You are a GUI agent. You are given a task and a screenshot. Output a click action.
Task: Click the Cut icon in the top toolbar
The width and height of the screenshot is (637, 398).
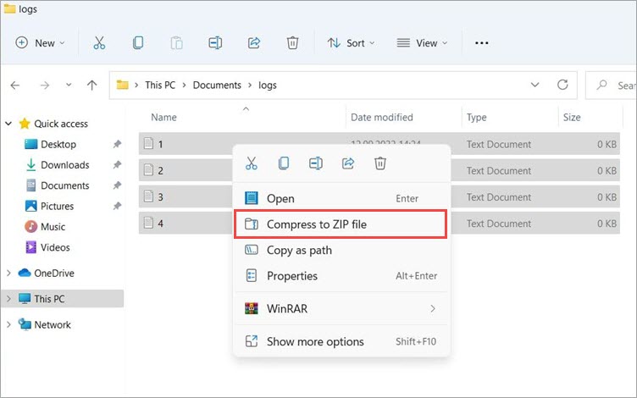(100, 42)
